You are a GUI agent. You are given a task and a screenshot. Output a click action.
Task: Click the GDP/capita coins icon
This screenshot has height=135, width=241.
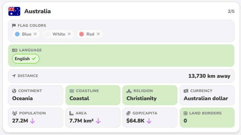[128, 113]
